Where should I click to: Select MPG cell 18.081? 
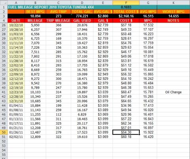tap(148, 52)
